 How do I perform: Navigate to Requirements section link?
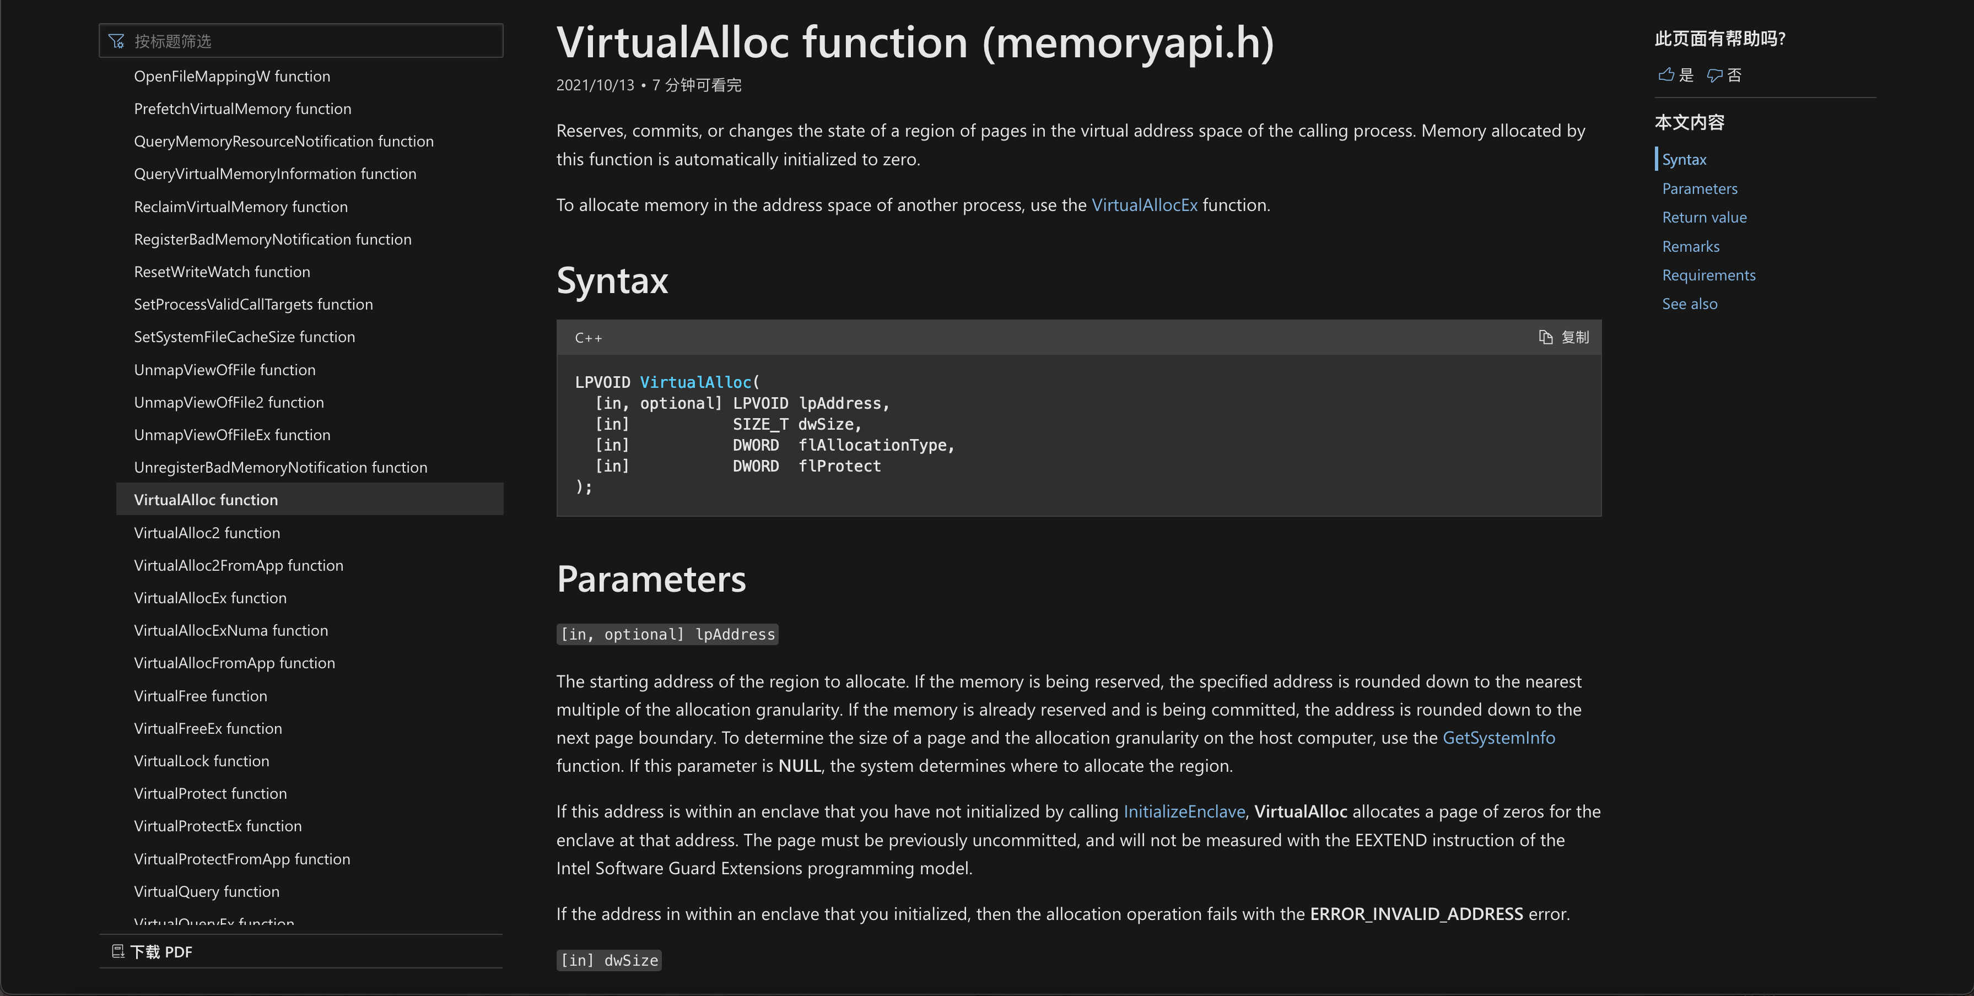point(1708,275)
